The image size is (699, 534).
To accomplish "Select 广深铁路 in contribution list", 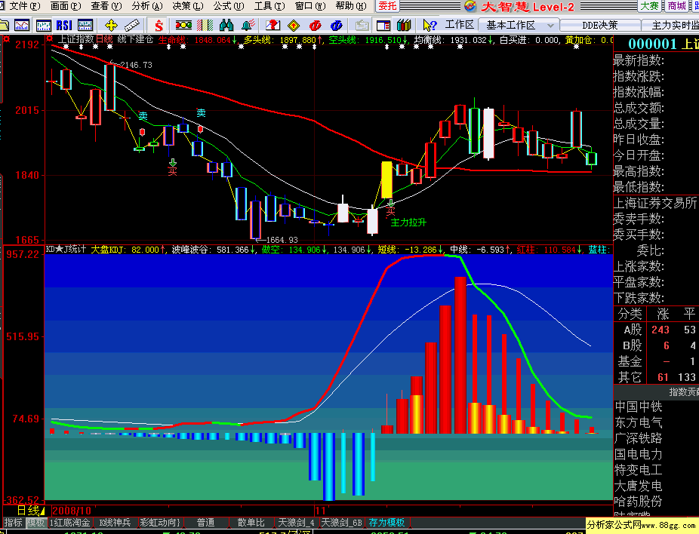I will [639, 438].
